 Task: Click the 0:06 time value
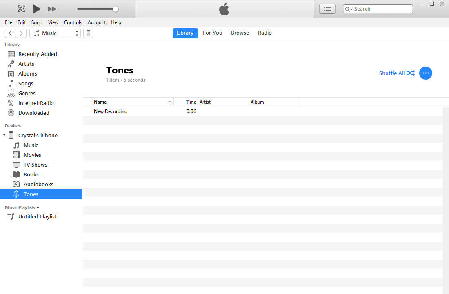tap(191, 111)
